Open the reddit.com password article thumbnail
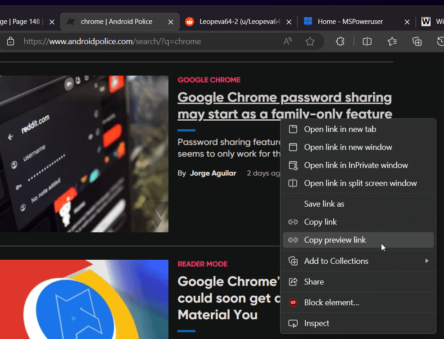This screenshot has height=339, width=444. [x=84, y=154]
